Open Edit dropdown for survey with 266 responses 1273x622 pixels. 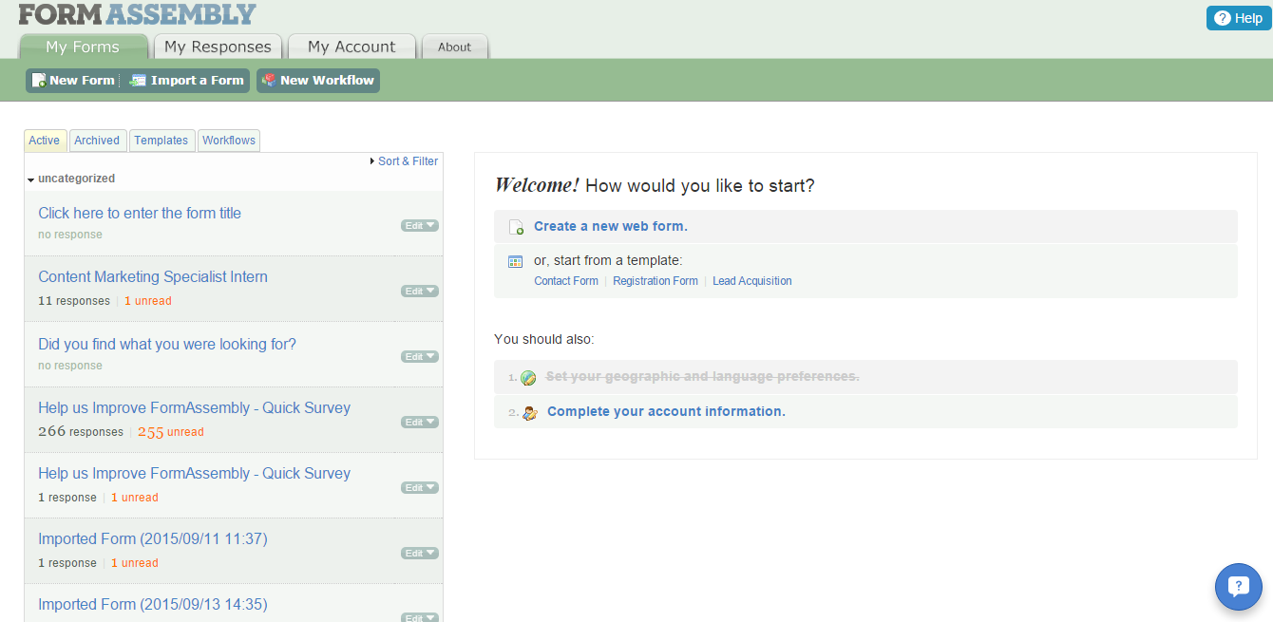[420, 423]
